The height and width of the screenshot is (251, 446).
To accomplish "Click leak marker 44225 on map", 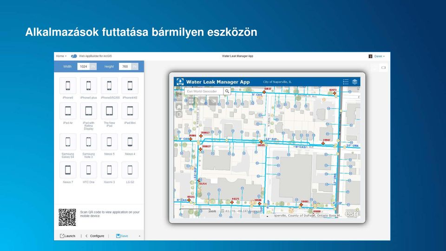I will [232, 202].
